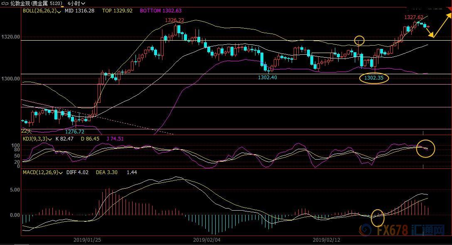This screenshot has width=452, height=245.
Task: Expand the BOLL(26,26,2) indicator settings
Action: (59, 11)
